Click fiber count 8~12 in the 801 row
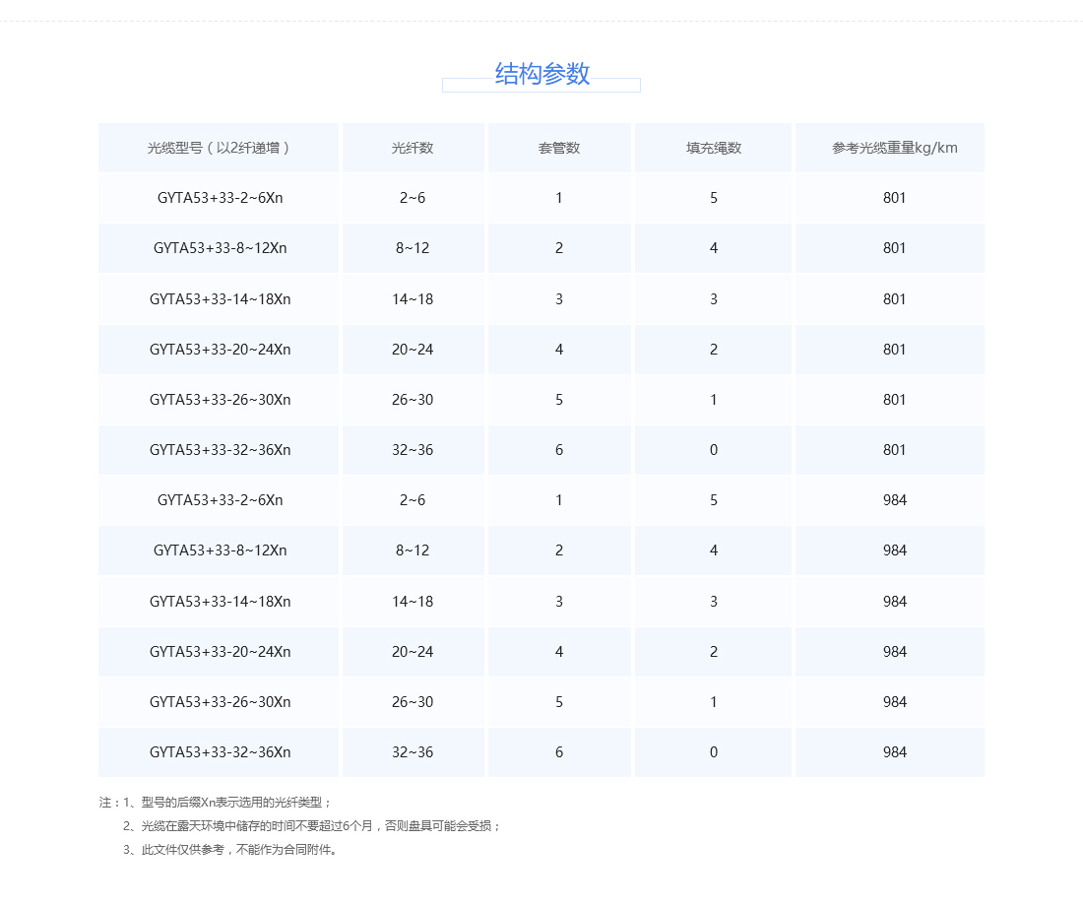 [x=413, y=248]
